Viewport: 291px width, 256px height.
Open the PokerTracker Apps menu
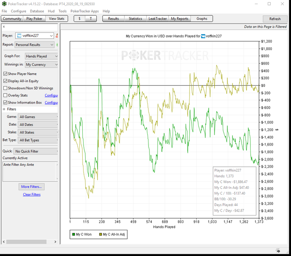tap(85, 11)
